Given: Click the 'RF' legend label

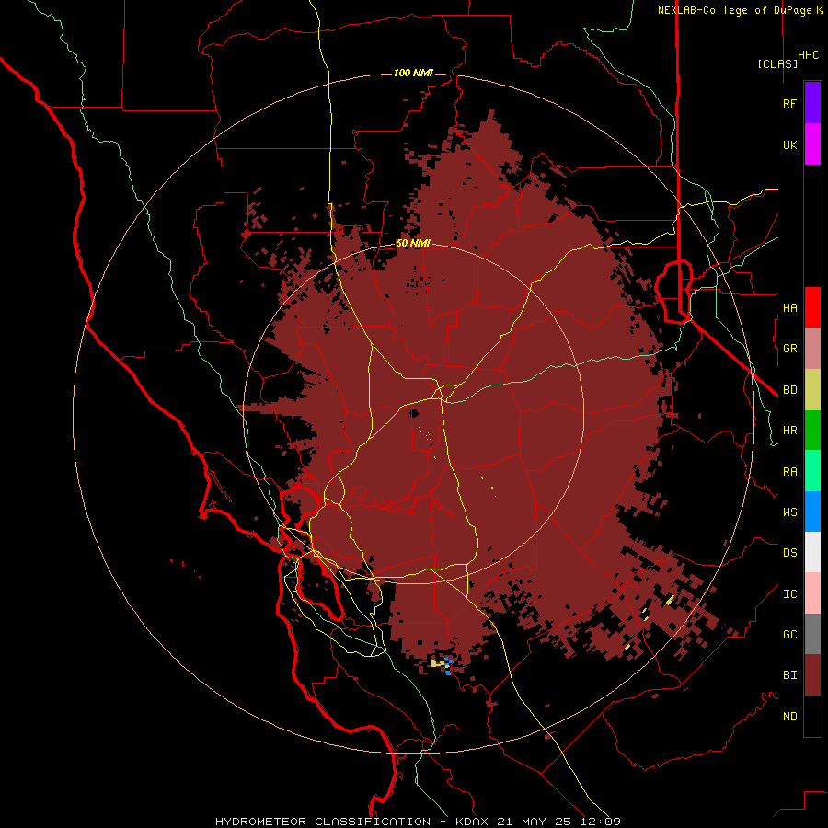Looking at the screenshot, I should [x=789, y=103].
